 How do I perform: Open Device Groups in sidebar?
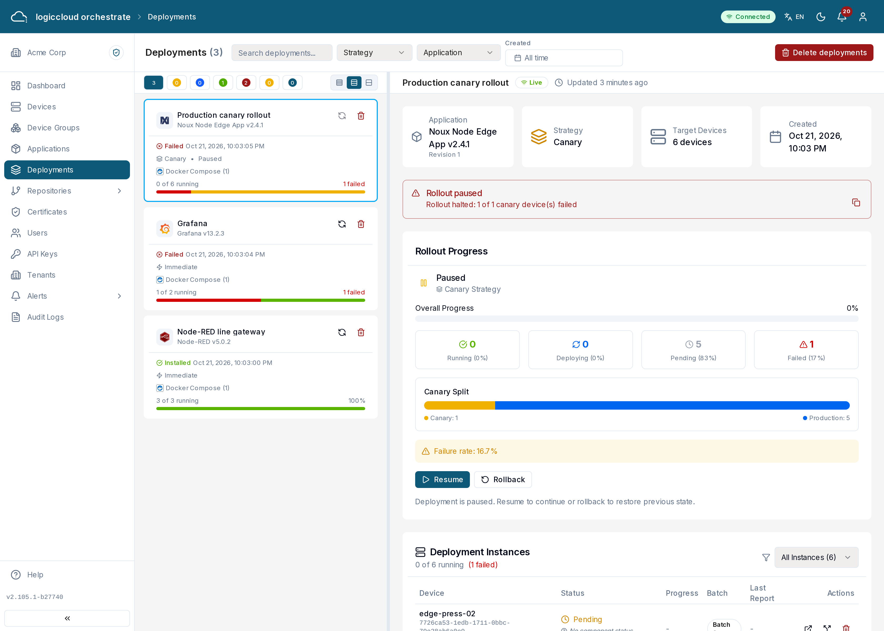click(67, 128)
